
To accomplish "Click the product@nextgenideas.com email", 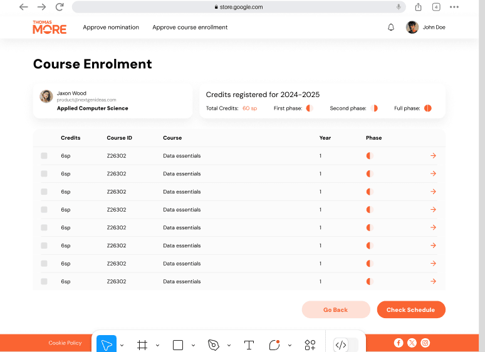I will pos(86,100).
